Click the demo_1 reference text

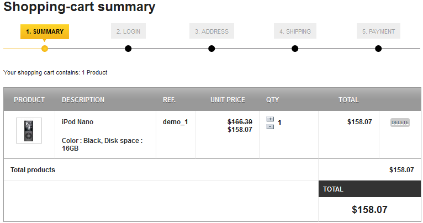click(175, 122)
